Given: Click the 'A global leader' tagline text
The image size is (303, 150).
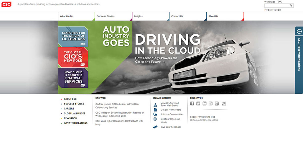Looking at the screenshot, I should 59,4.
